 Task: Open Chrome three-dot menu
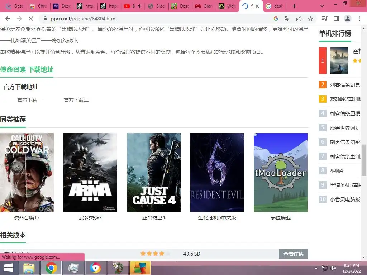pos(359,19)
